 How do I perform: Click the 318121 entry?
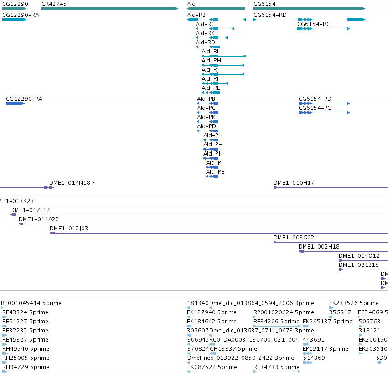[x=369, y=331]
